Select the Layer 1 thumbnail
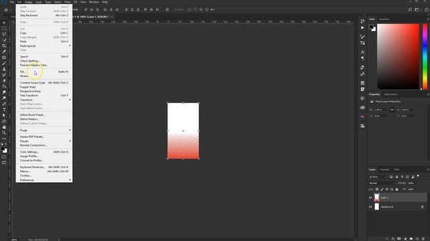This screenshot has width=430, height=241. click(377, 197)
